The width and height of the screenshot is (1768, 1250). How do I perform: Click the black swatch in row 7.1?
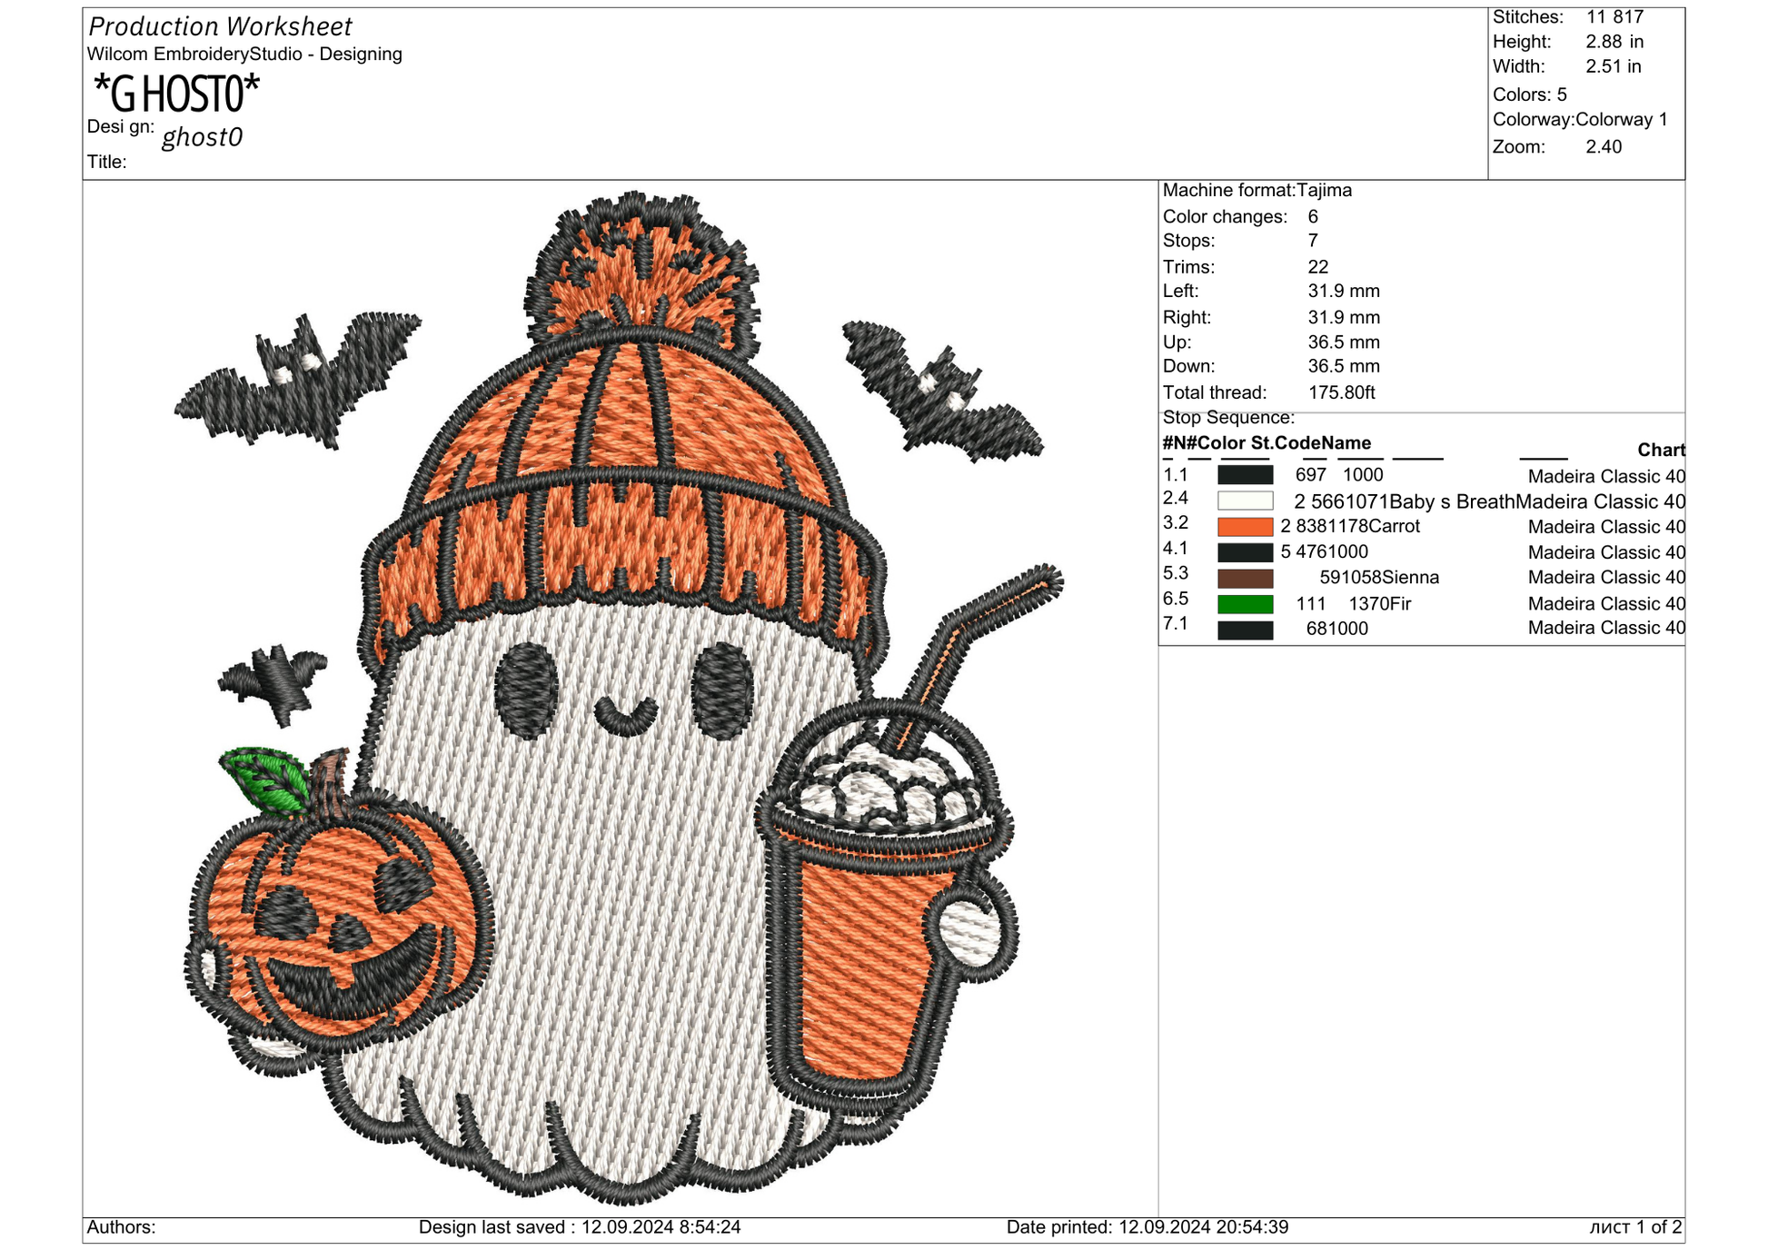click(x=1244, y=629)
